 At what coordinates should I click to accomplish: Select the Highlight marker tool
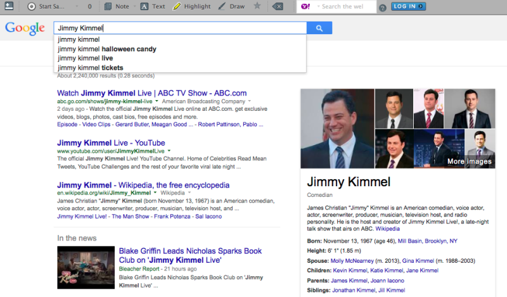[191, 6]
